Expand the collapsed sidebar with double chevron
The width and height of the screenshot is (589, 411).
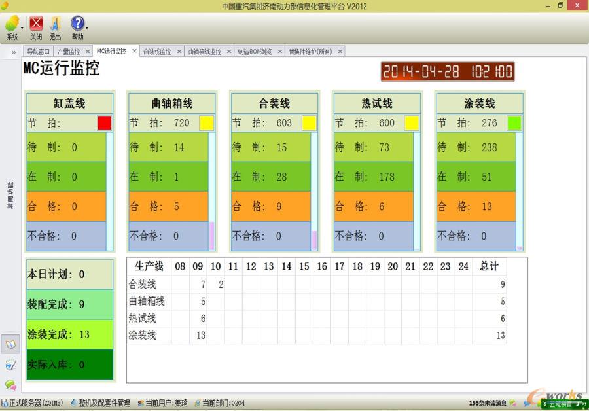point(14,52)
